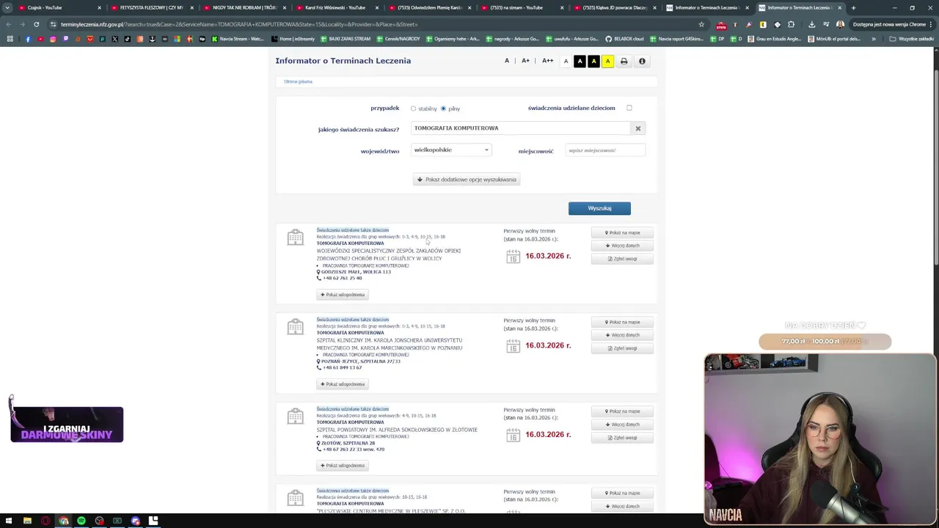Open the Windows Start menu
The height and width of the screenshot is (528, 939).
pos(10,521)
